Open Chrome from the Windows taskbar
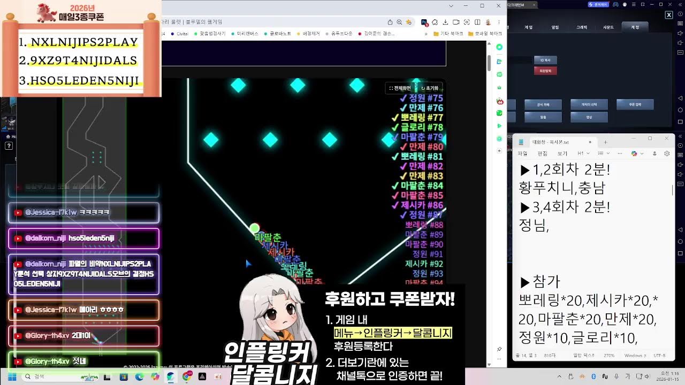Screen dimensions: 685x385 coord(187,376)
